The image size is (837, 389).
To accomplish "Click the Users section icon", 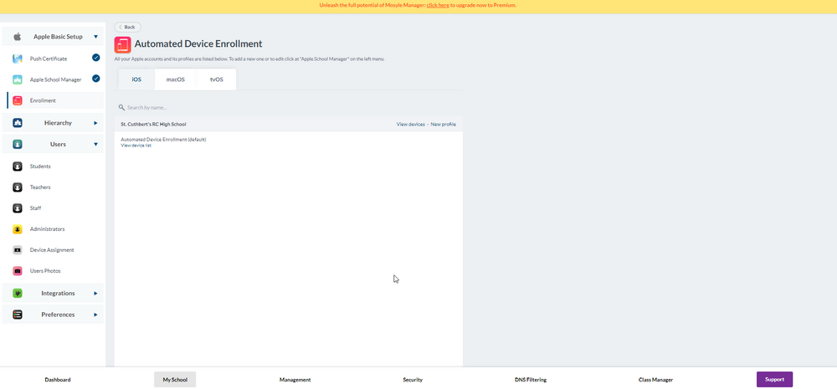I will (x=17, y=144).
